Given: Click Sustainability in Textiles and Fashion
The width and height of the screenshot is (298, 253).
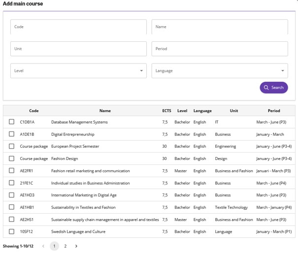Looking at the screenshot, I should [x=83, y=207].
